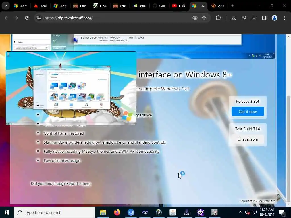
Task: Click the 'Release 3.3.4' label
Action: point(248,101)
